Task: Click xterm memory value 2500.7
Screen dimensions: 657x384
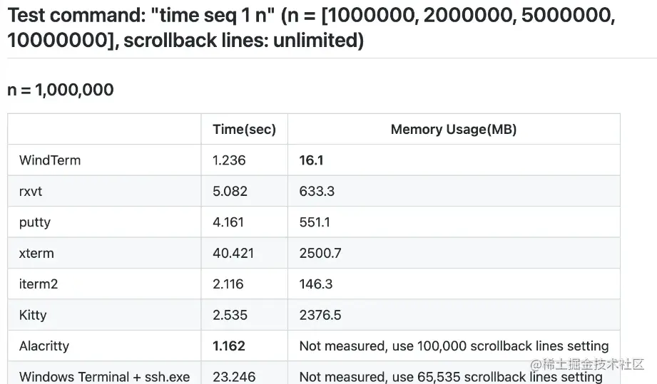Action: click(320, 253)
